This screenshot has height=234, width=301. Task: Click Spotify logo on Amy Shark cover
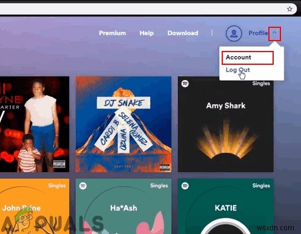185,84
